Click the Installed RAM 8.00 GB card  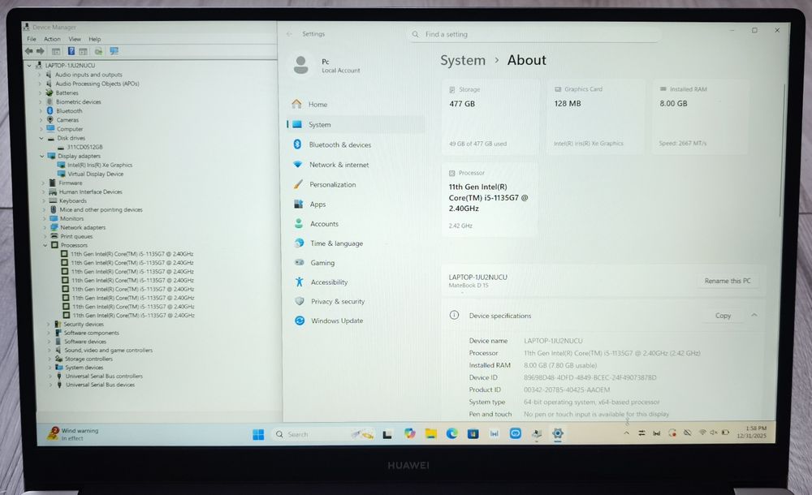point(700,117)
